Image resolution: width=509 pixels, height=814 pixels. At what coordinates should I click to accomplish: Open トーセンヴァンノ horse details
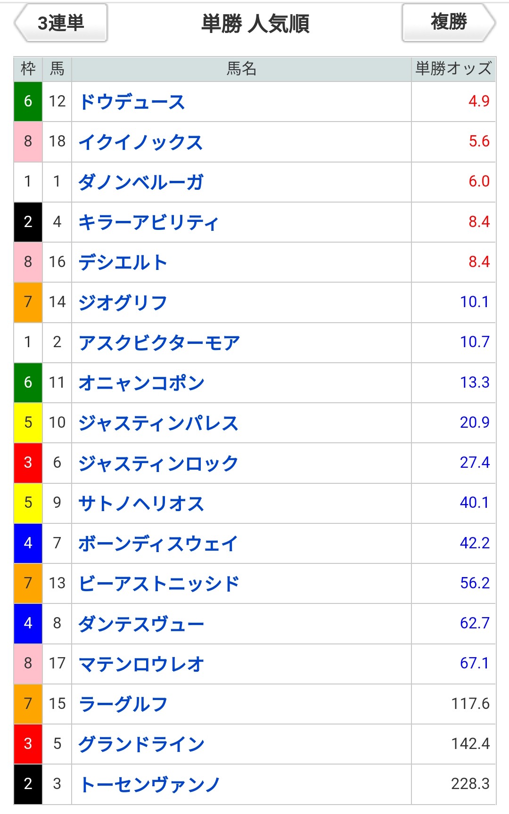150,785
